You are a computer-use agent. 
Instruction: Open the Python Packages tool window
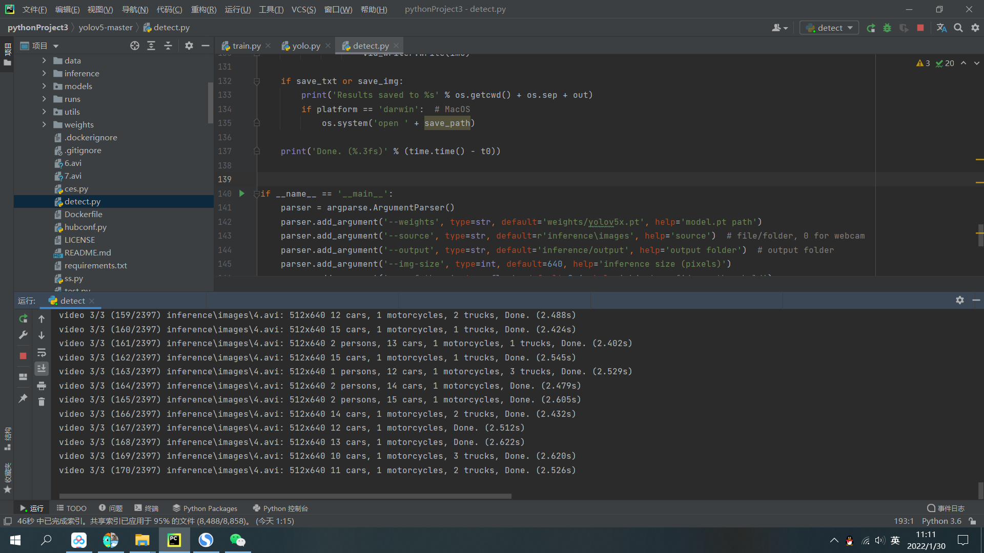205,508
